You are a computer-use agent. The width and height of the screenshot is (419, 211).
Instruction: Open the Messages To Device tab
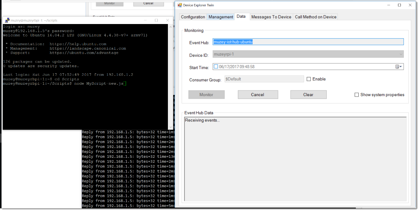[x=271, y=17]
